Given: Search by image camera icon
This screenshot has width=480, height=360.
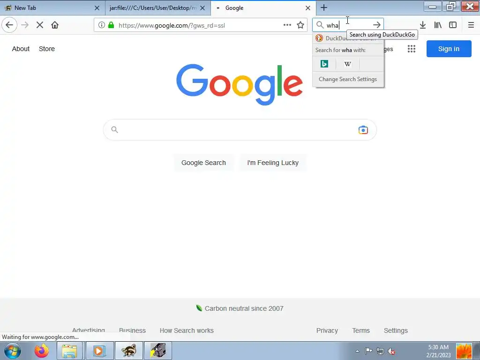Looking at the screenshot, I should tap(363, 130).
